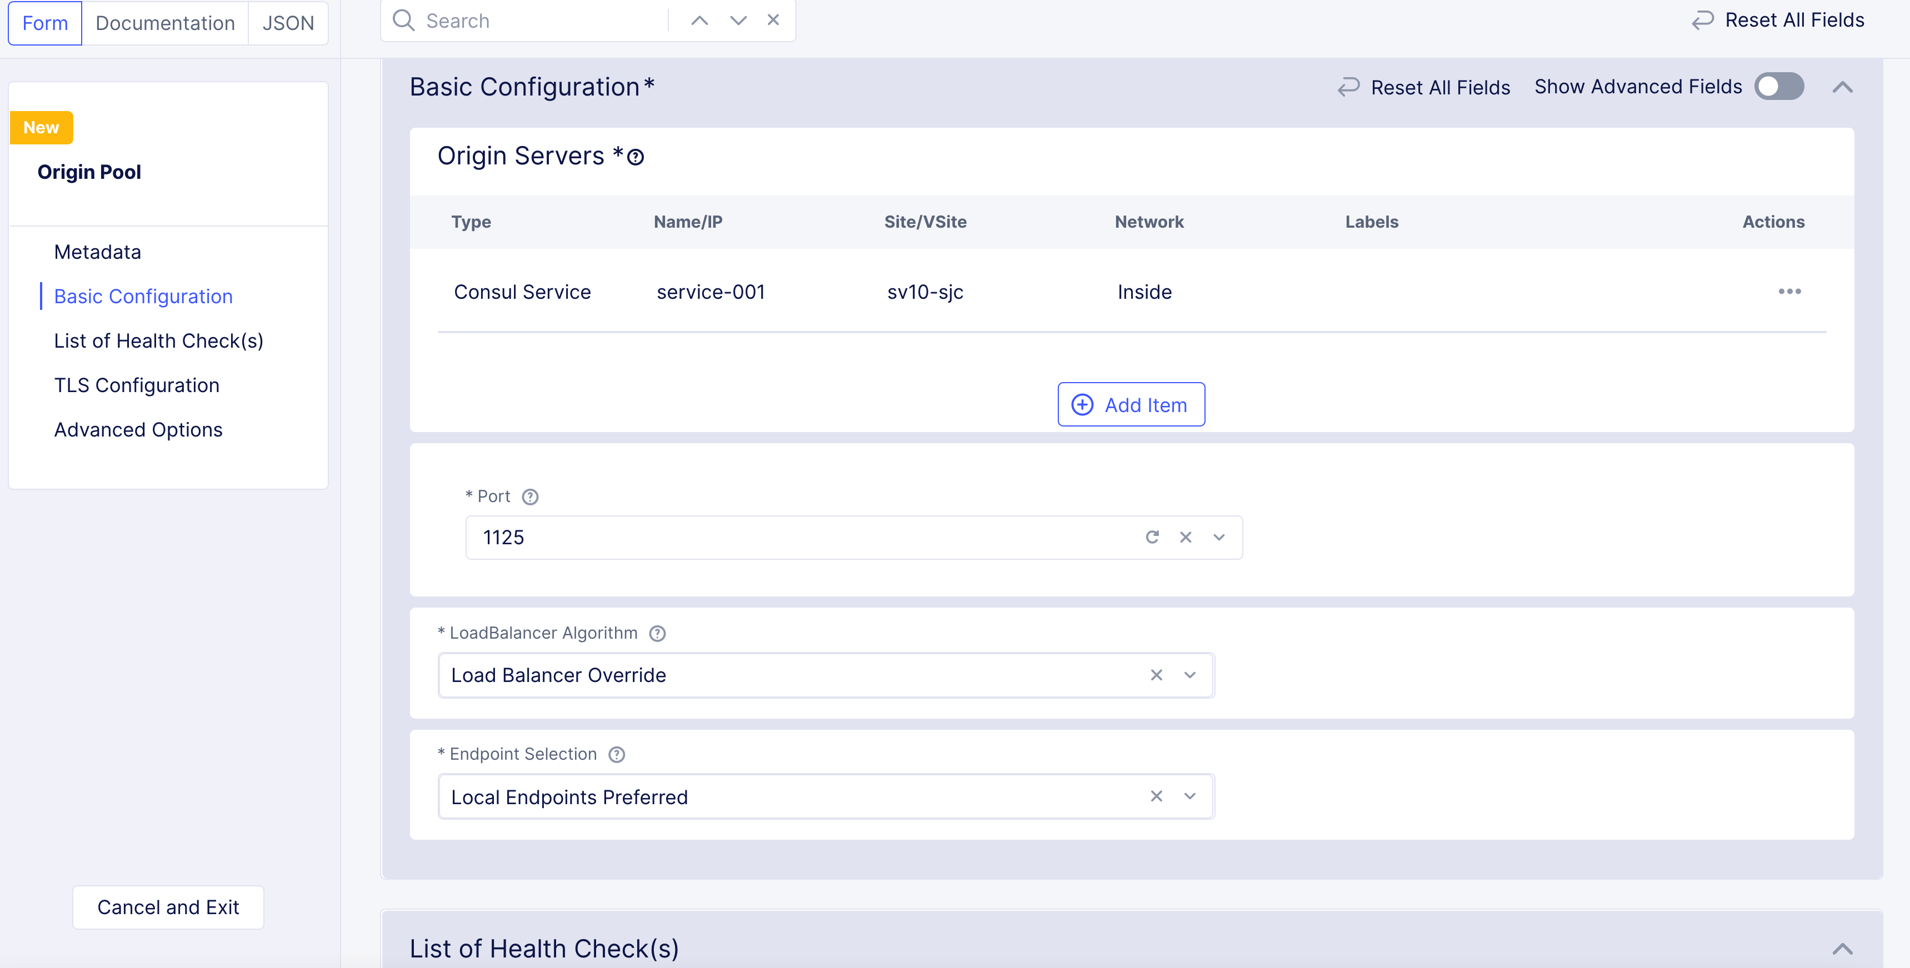
Task: Click the Port help question icon
Action: pyautogui.click(x=529, y=496)
